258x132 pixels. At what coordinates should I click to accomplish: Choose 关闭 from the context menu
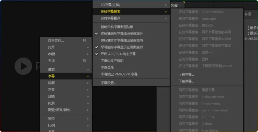click(51, 61)
